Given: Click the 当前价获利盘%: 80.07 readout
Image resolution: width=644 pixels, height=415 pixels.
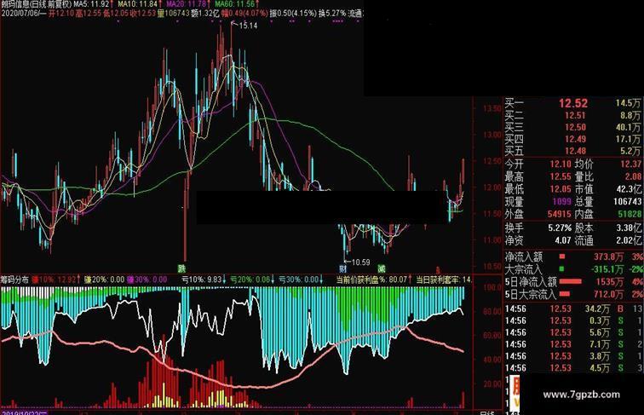Looking at the screenshot, I should pyautogui.click(x=371, y=280).
